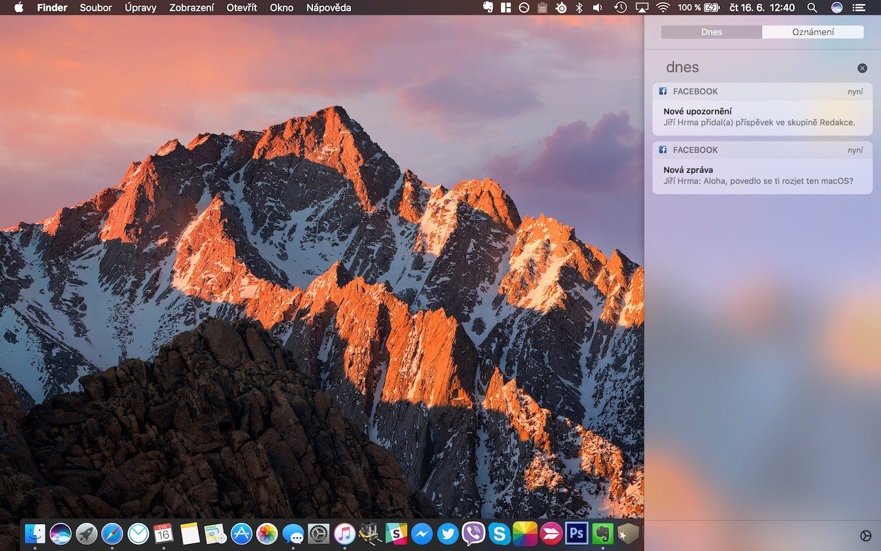Open the Bluetooth status menu
This screenshot has height=551, width=881.
tap(579, 8)
